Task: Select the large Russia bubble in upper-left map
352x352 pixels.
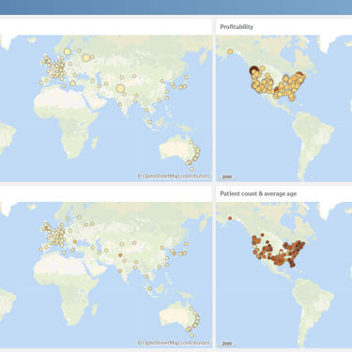Action: 86,58
